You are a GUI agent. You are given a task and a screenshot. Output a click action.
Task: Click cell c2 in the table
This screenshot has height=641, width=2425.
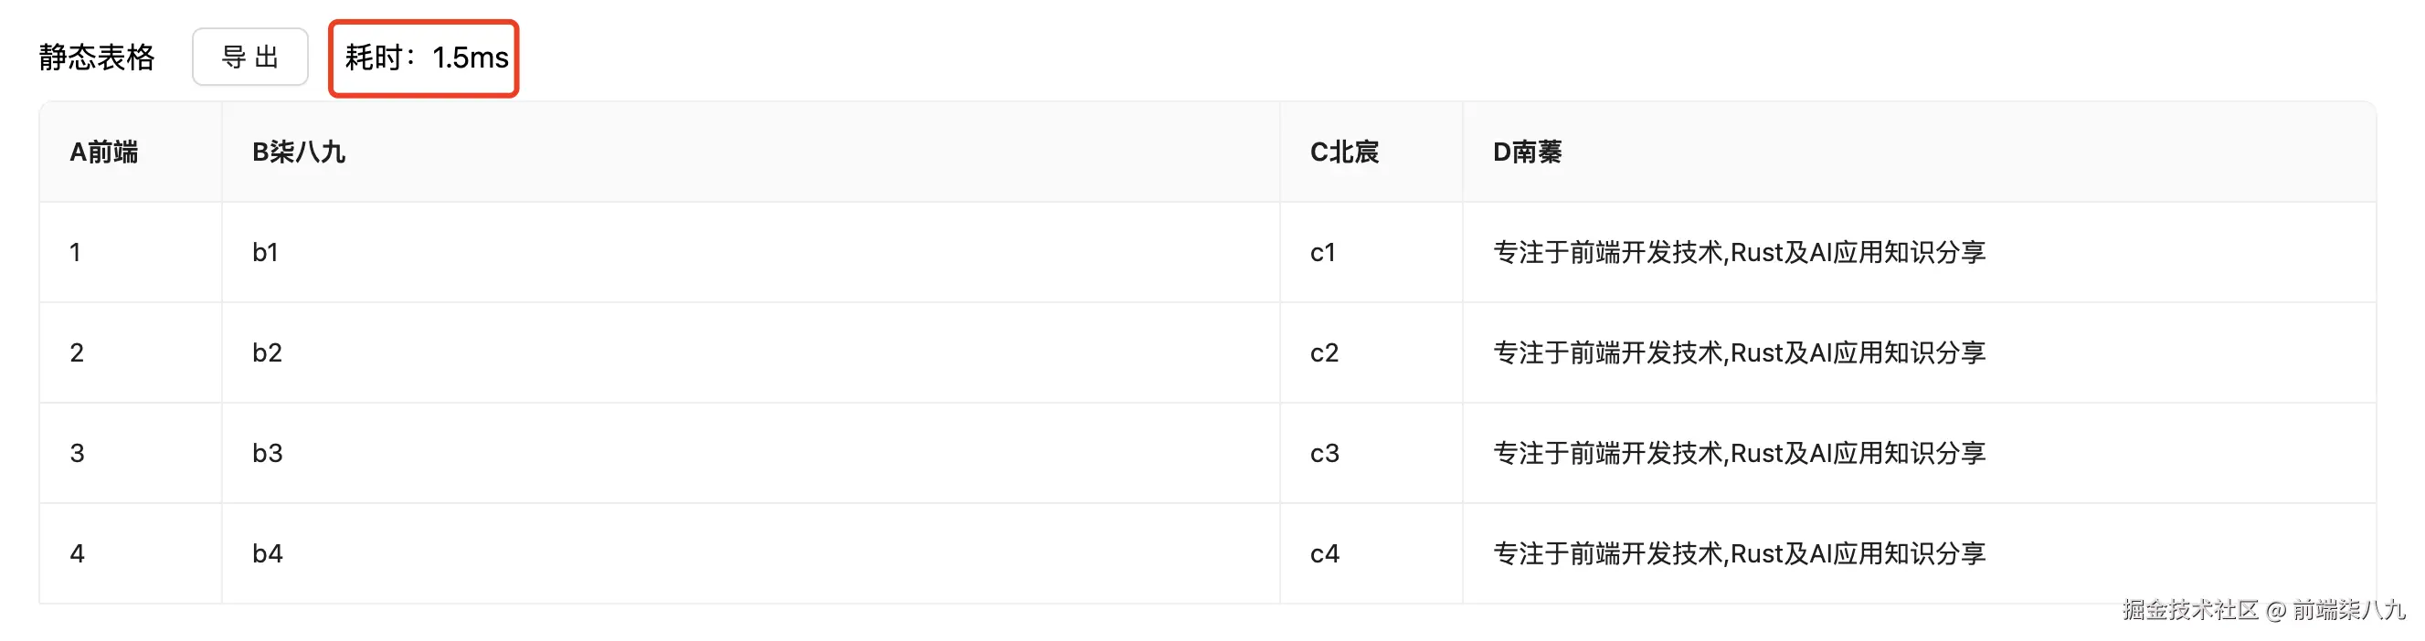pos(1325,353)
